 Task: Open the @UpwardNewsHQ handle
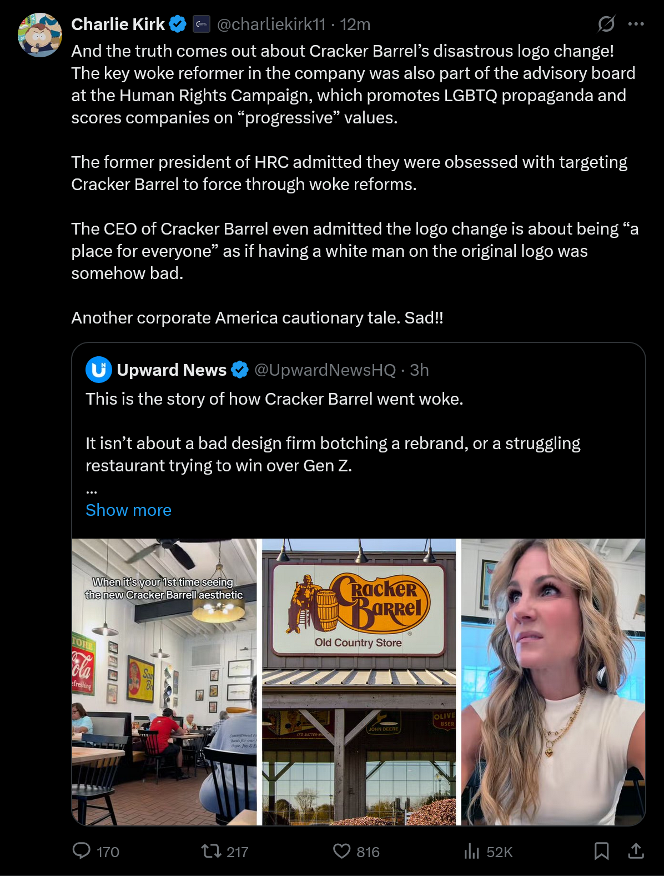click(x=325, y=370)
